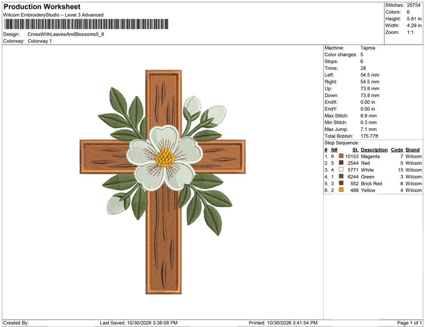The width and height of the screenshot is (425, 327).
Task: Click the Left value 54.5 mm
Action: coord(370,75)
